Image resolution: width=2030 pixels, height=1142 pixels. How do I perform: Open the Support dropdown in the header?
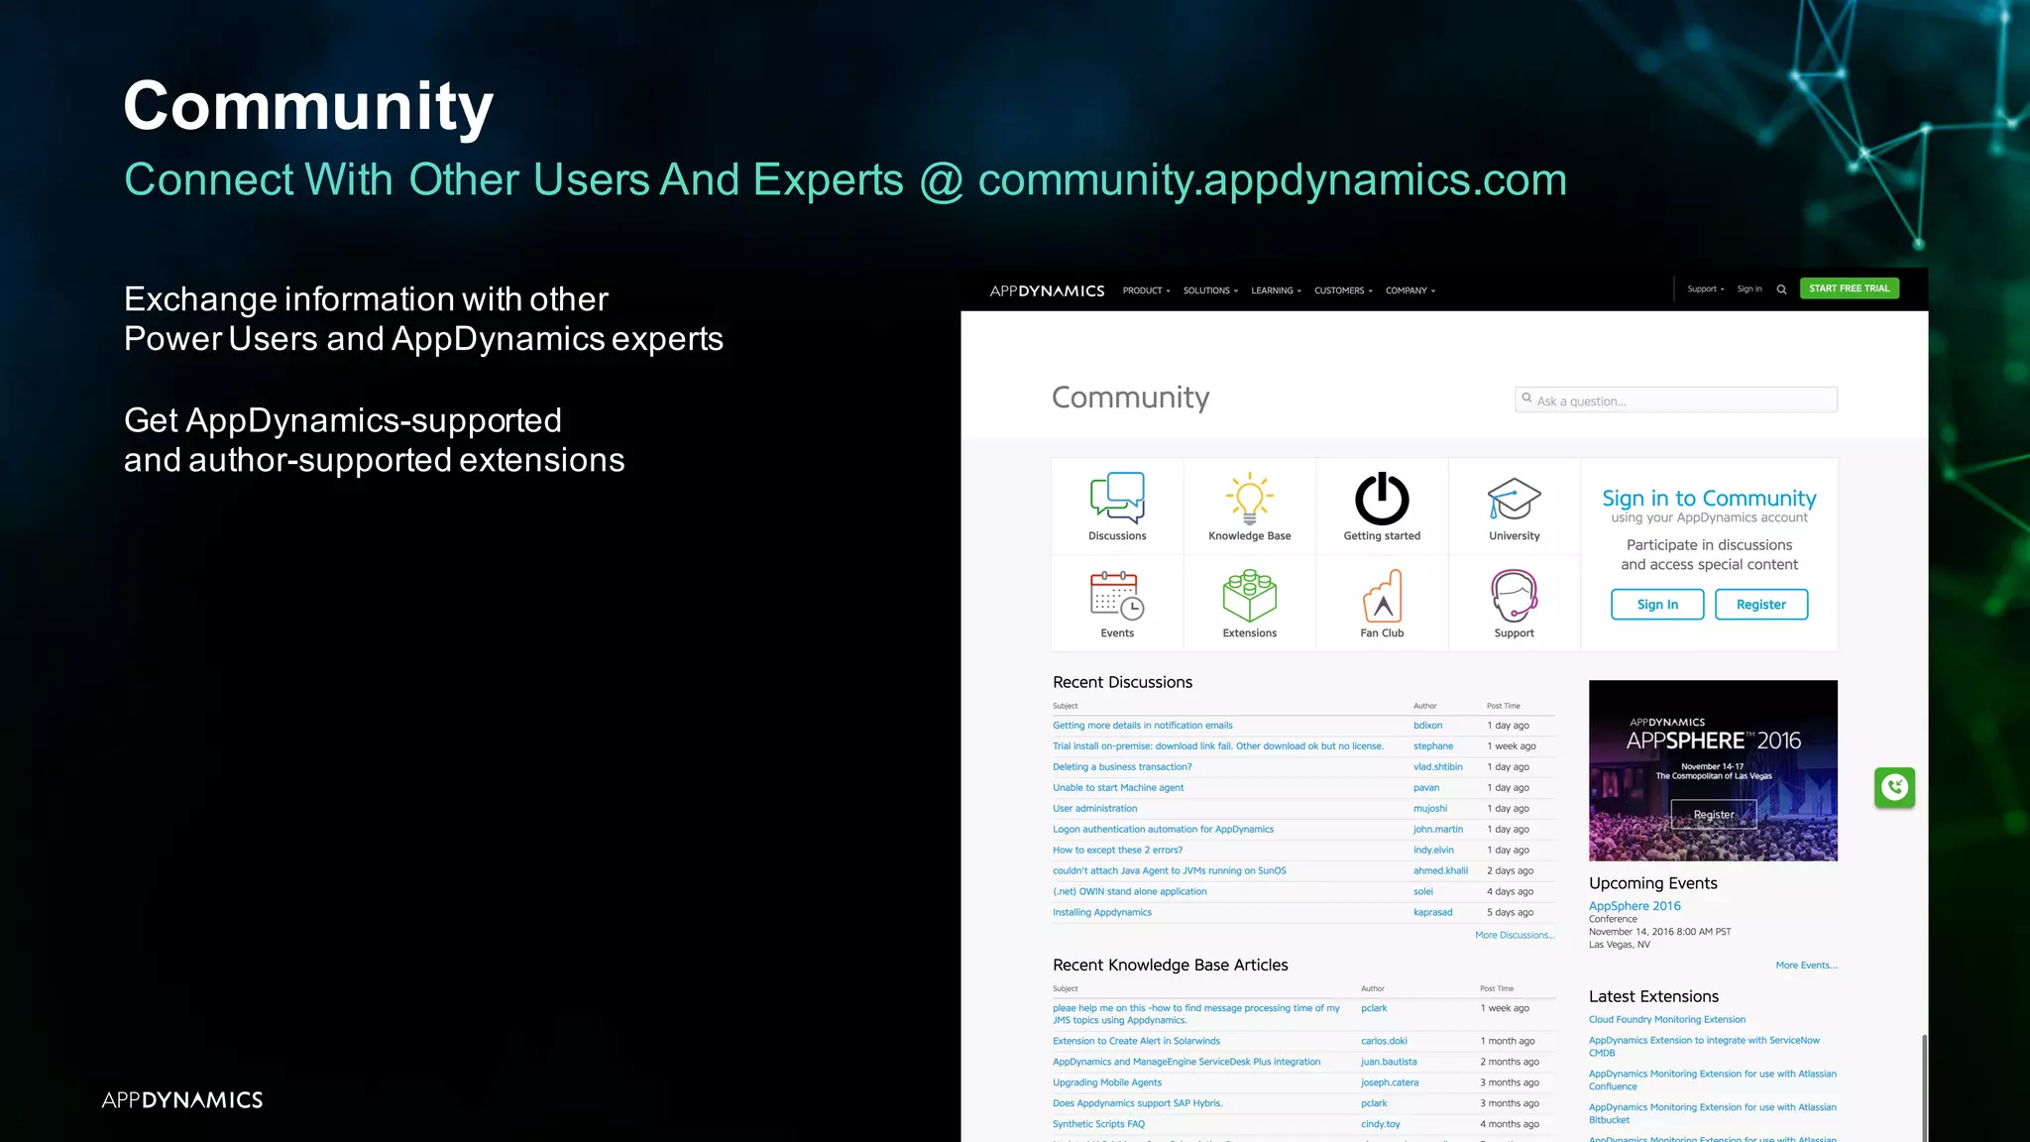(x=1706, y=289)
